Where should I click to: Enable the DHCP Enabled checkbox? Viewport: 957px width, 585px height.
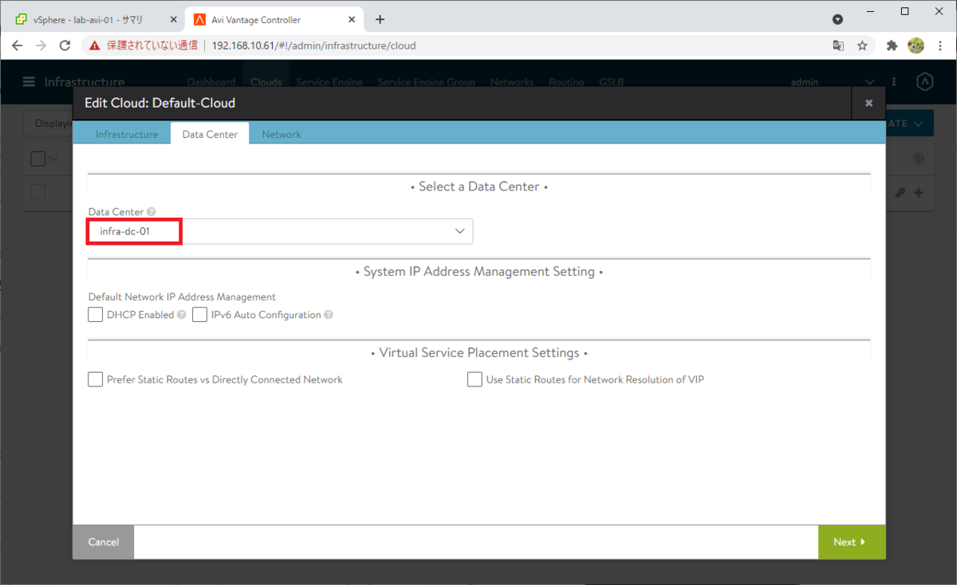tap(96, 315)
